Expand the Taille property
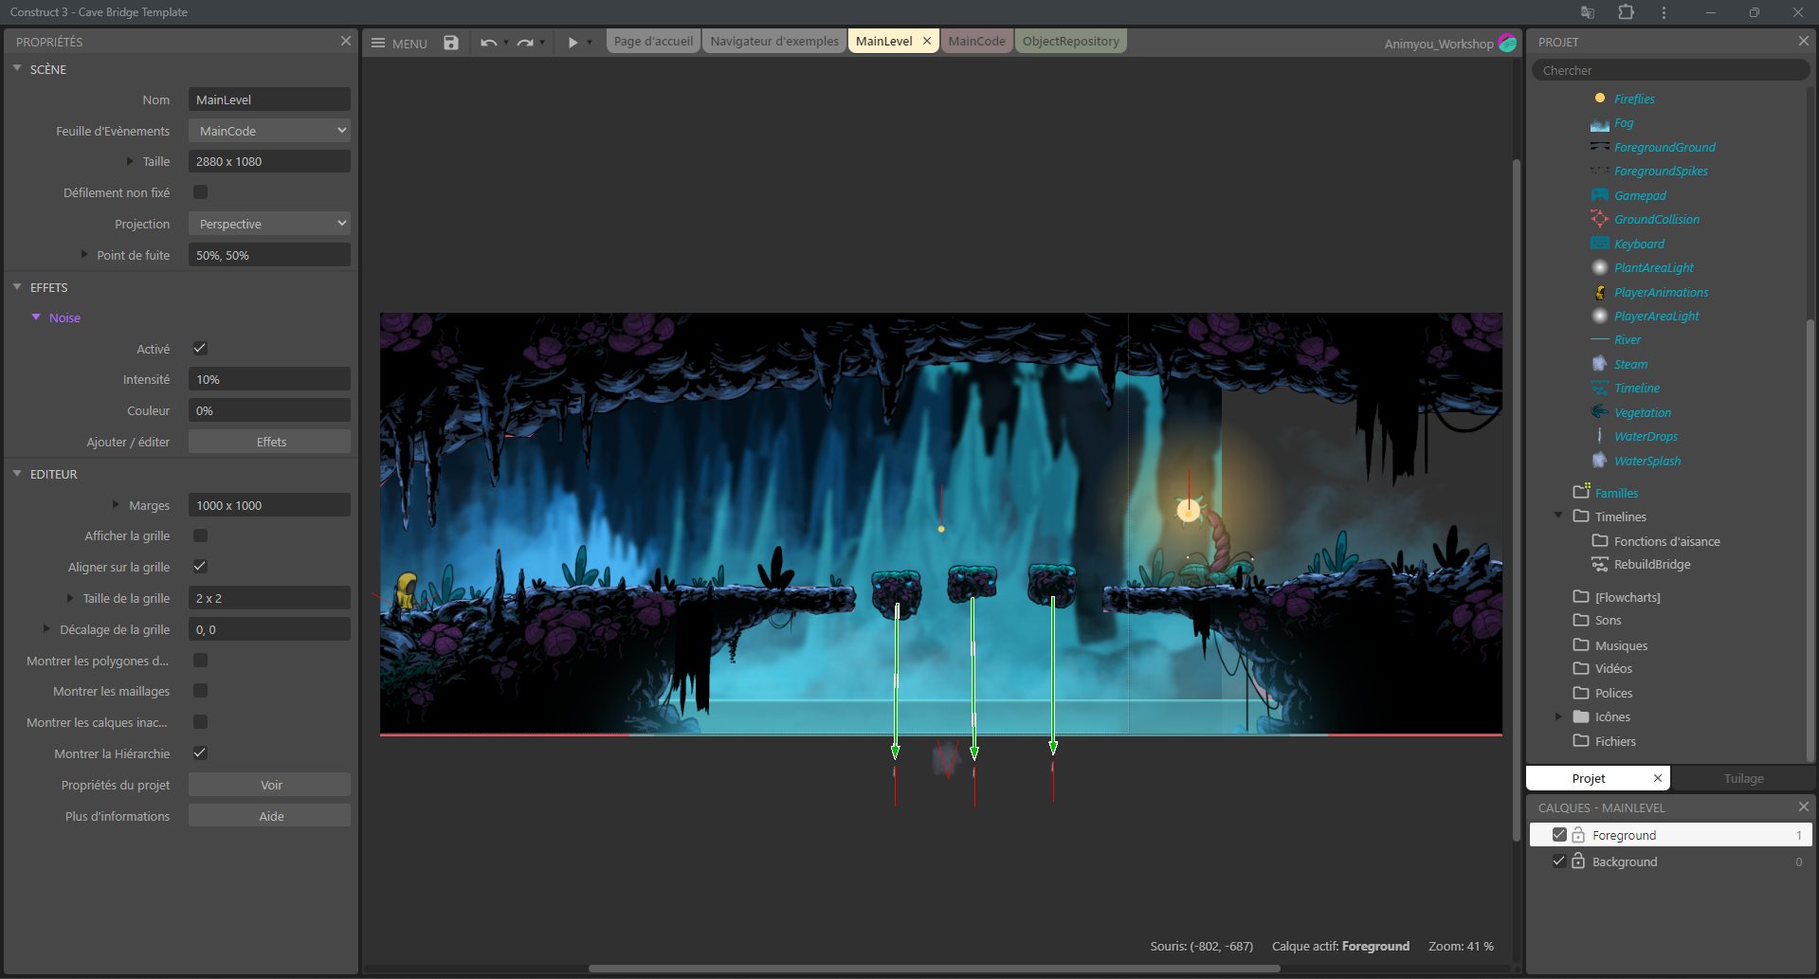Screen dimensions: 1819x979 (x=130, y=161)
